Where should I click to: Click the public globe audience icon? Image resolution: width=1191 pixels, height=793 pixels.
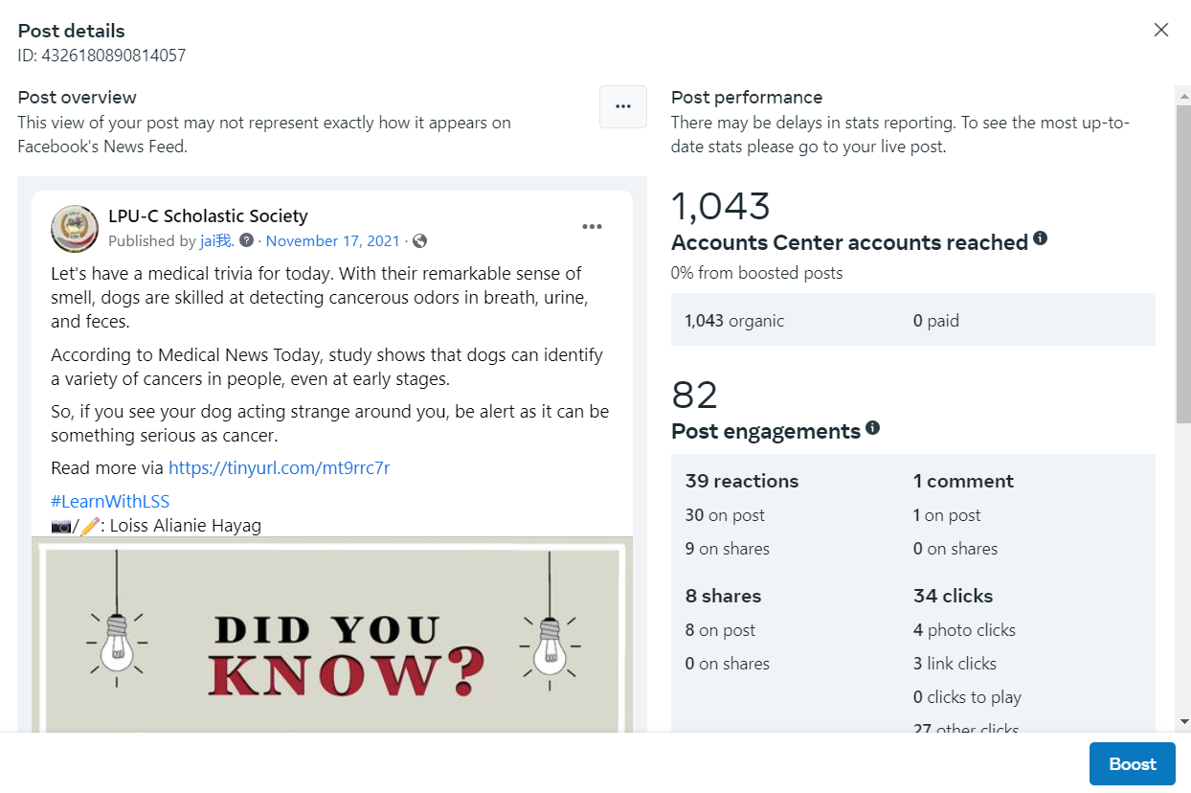(x=419, y=240)
